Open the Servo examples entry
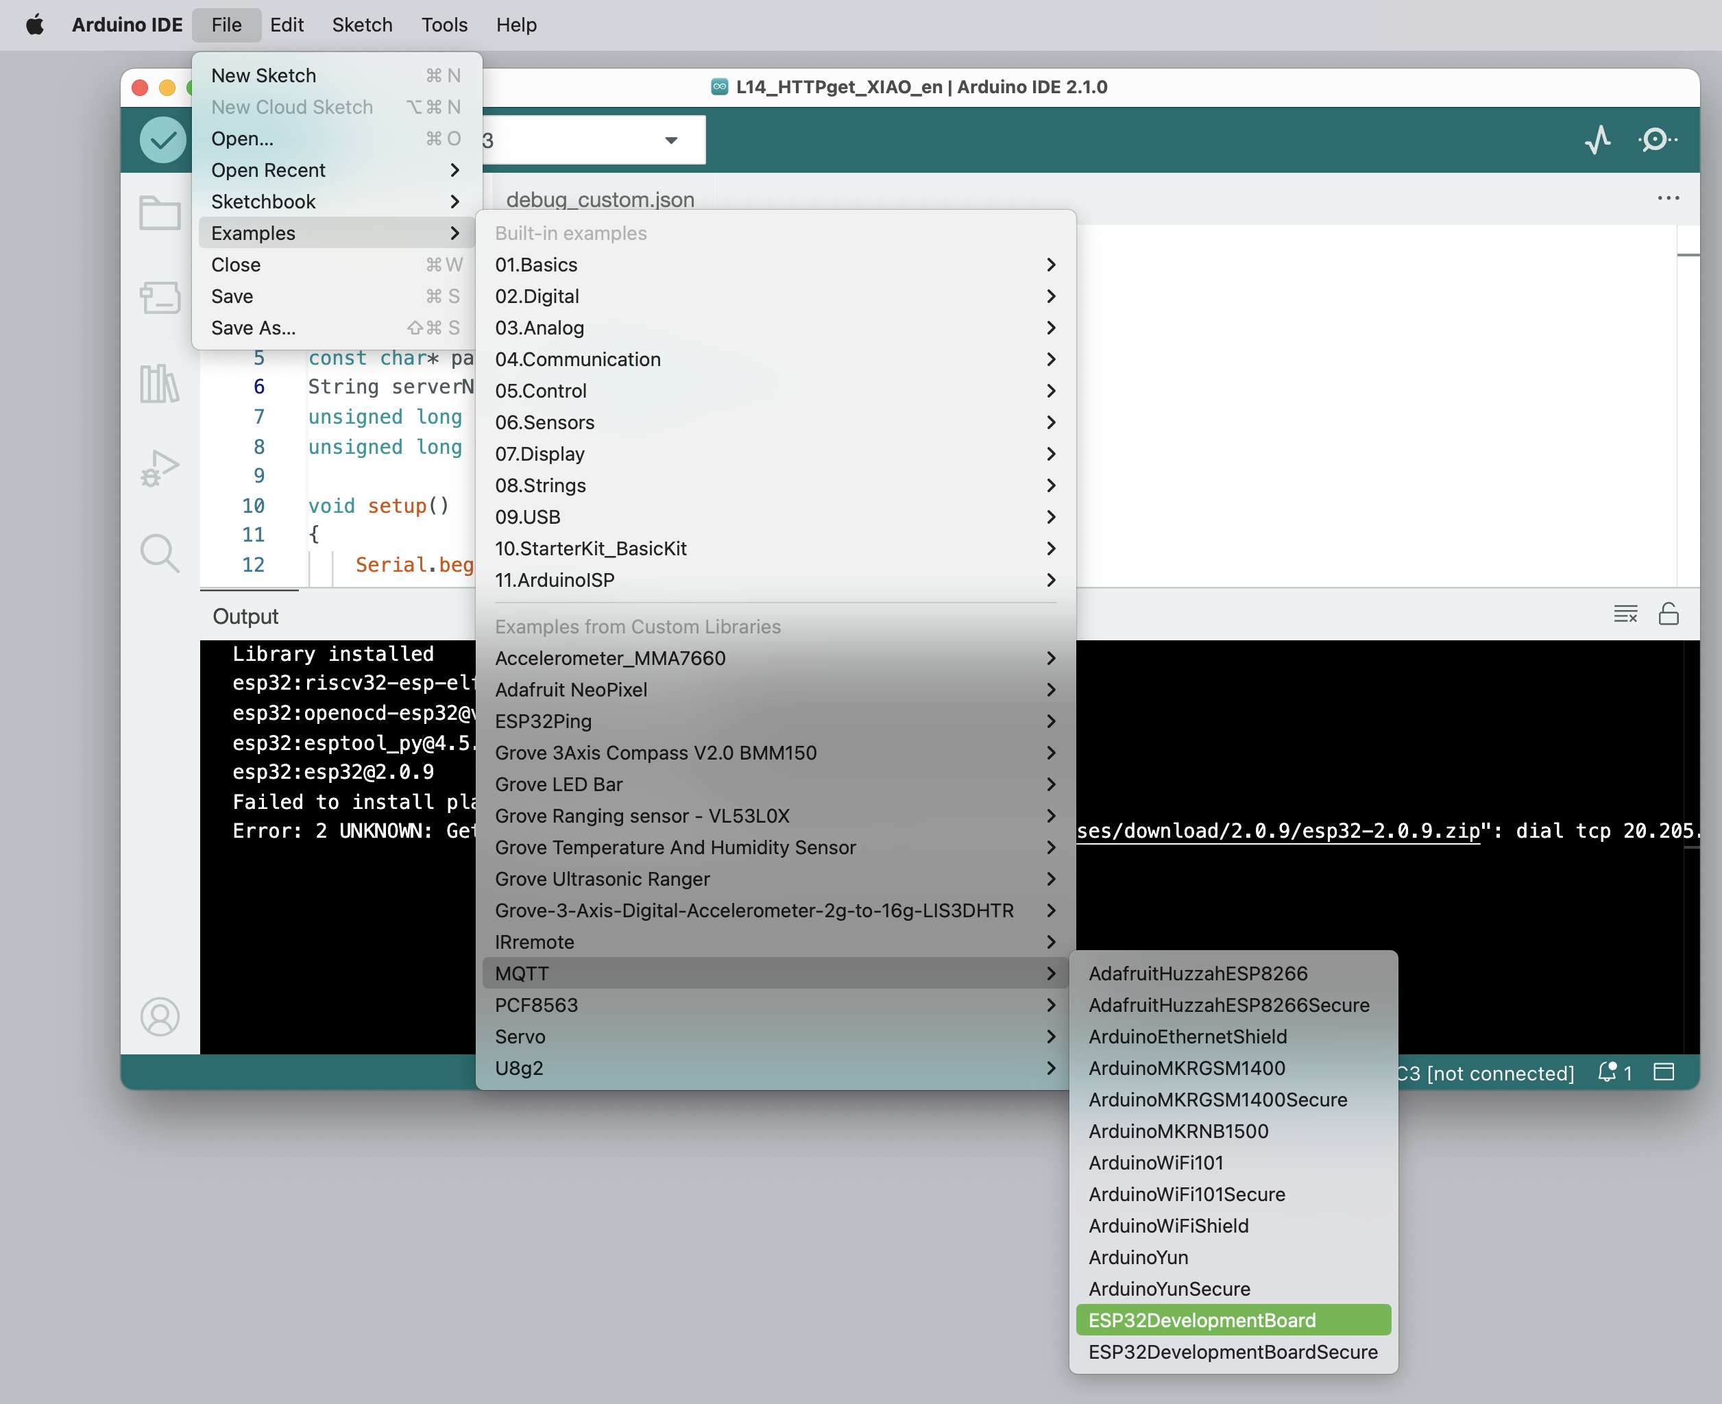Viewport: 1722px width, 1404px height. pyautogui.click(x=776, y=1037)
